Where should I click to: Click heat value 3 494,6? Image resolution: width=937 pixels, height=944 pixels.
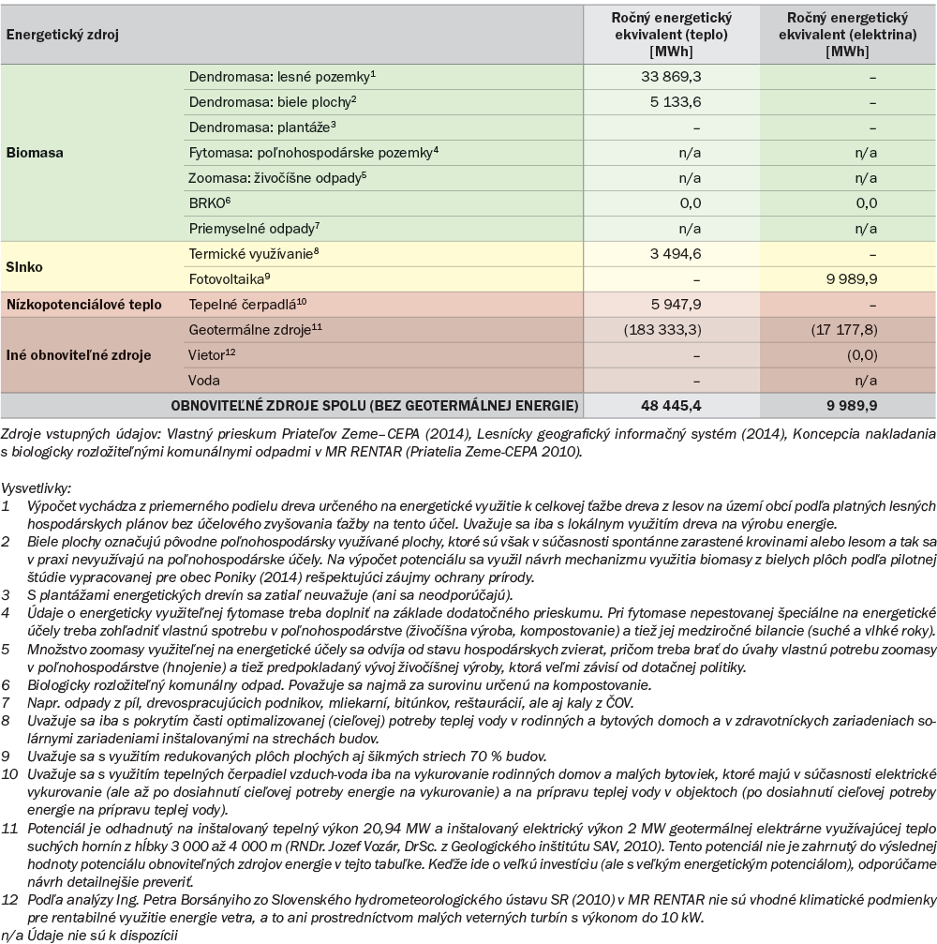676,253
